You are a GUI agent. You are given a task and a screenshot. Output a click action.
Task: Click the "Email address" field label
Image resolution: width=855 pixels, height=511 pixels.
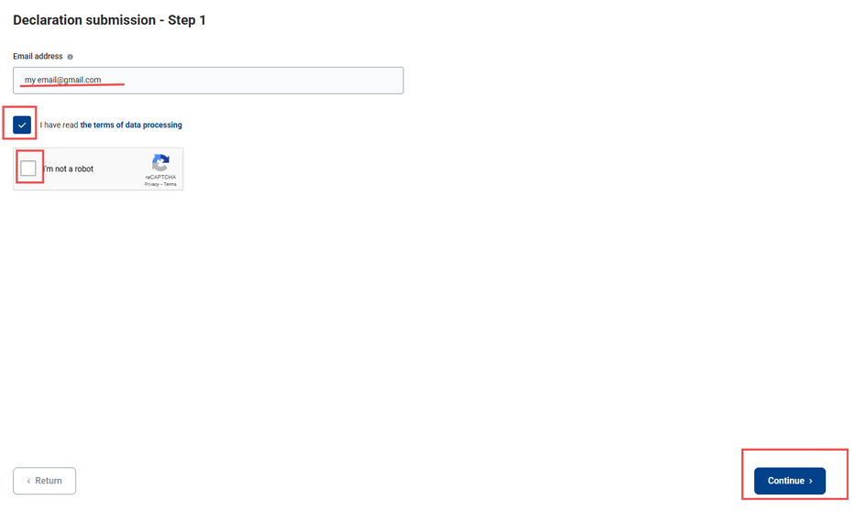[x=38, y=57]
